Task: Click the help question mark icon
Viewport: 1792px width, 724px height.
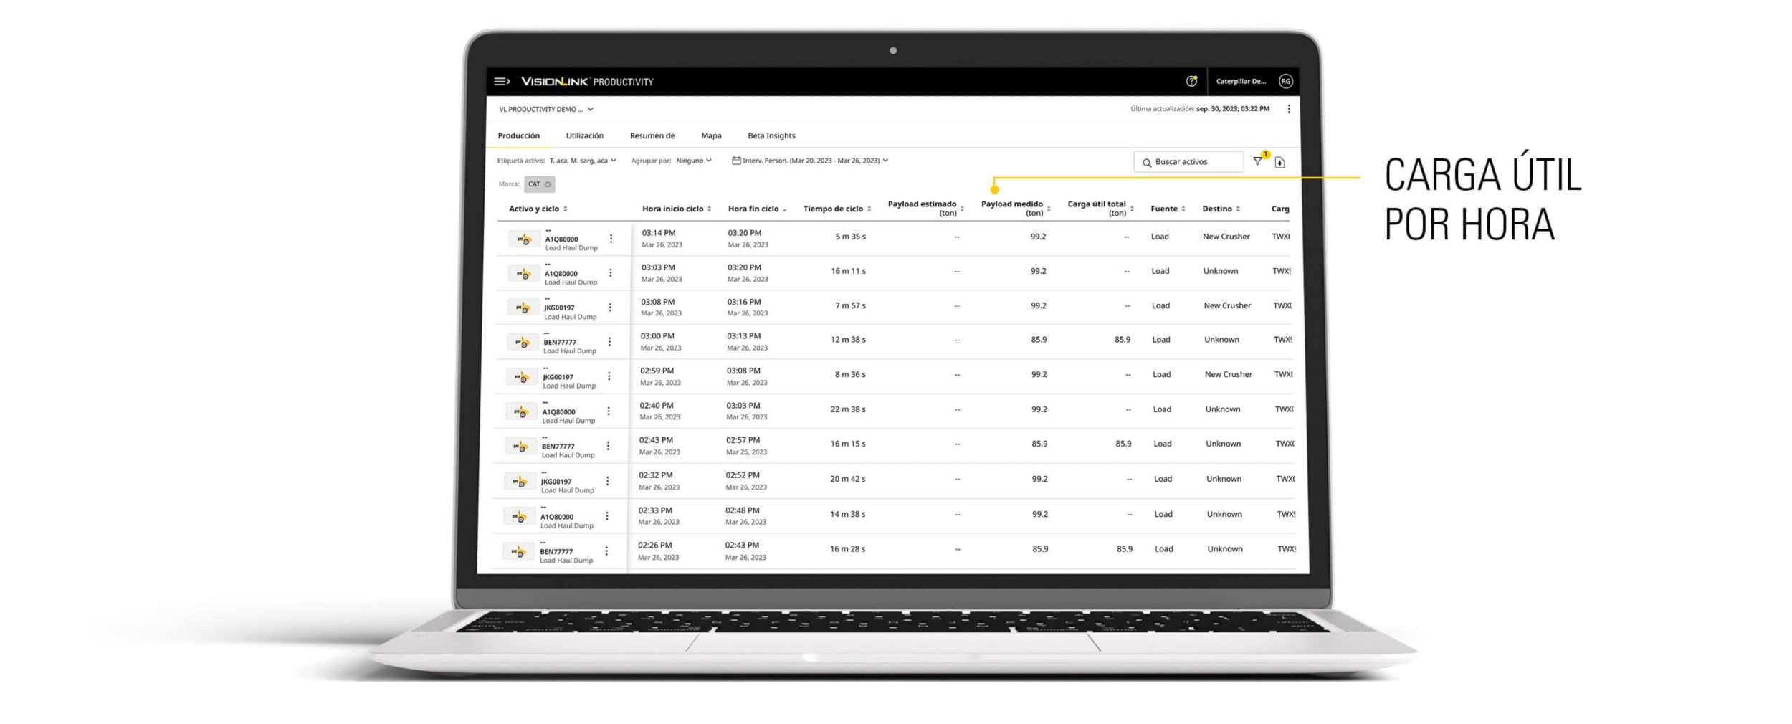Action: point(1191,82)
